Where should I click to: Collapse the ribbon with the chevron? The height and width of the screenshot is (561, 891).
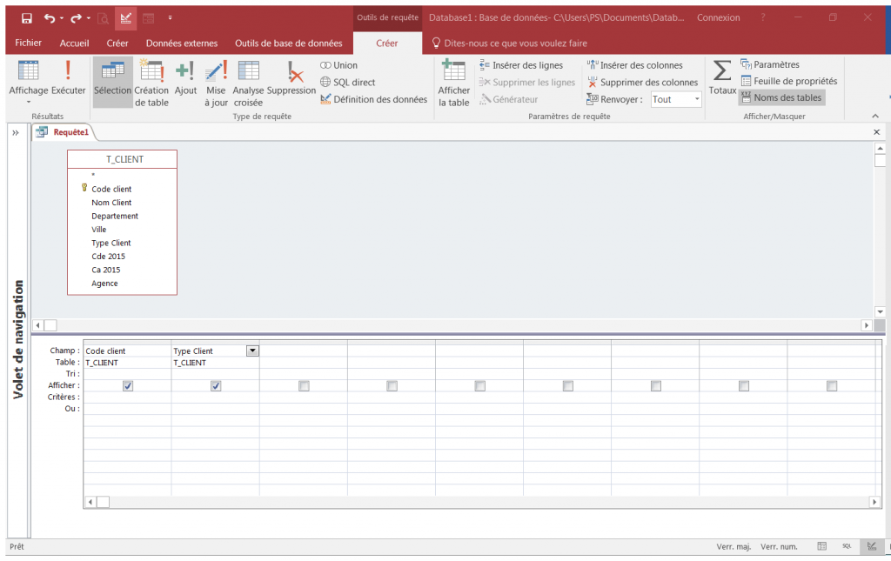coord(875,116)
